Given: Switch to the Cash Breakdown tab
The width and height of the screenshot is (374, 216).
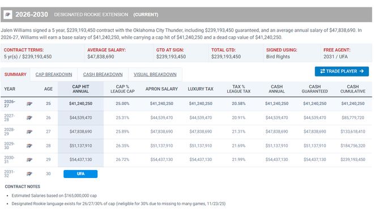Looking at the screenshot, I should pyautogui.click(x=103, y=74).
